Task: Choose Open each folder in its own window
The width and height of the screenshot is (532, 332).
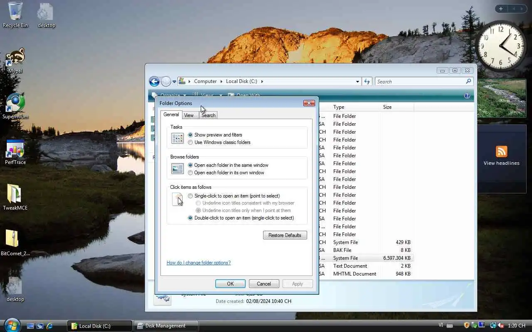Action: (x=226, y=173)
